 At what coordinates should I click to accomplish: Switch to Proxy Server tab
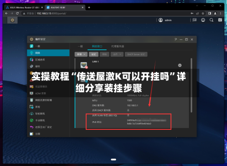tap(118, 46)
